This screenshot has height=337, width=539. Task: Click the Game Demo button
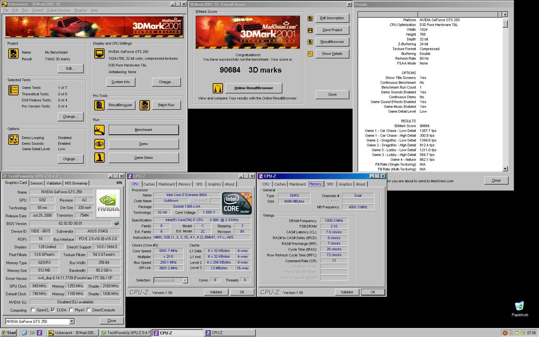(144, 157)
